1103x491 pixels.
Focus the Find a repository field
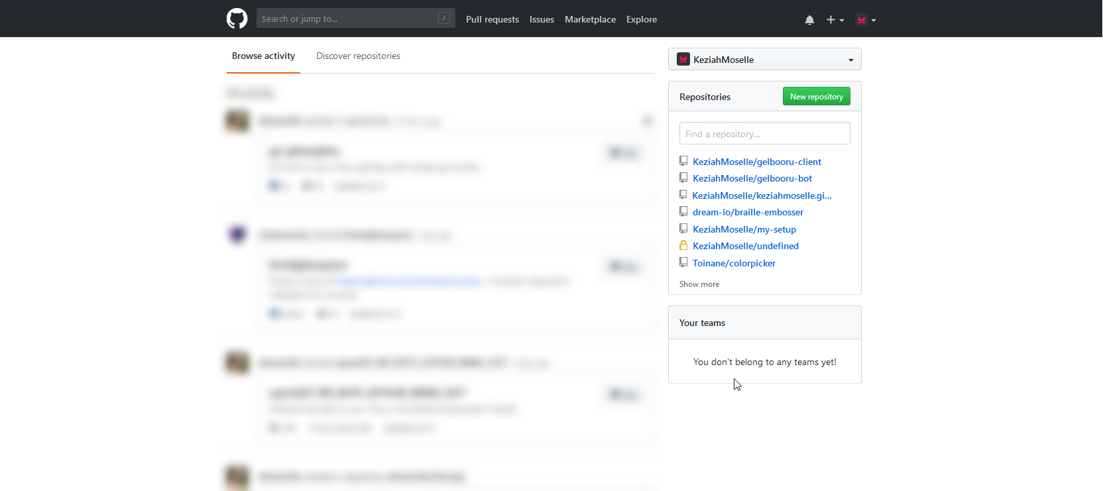coord(765,133)
